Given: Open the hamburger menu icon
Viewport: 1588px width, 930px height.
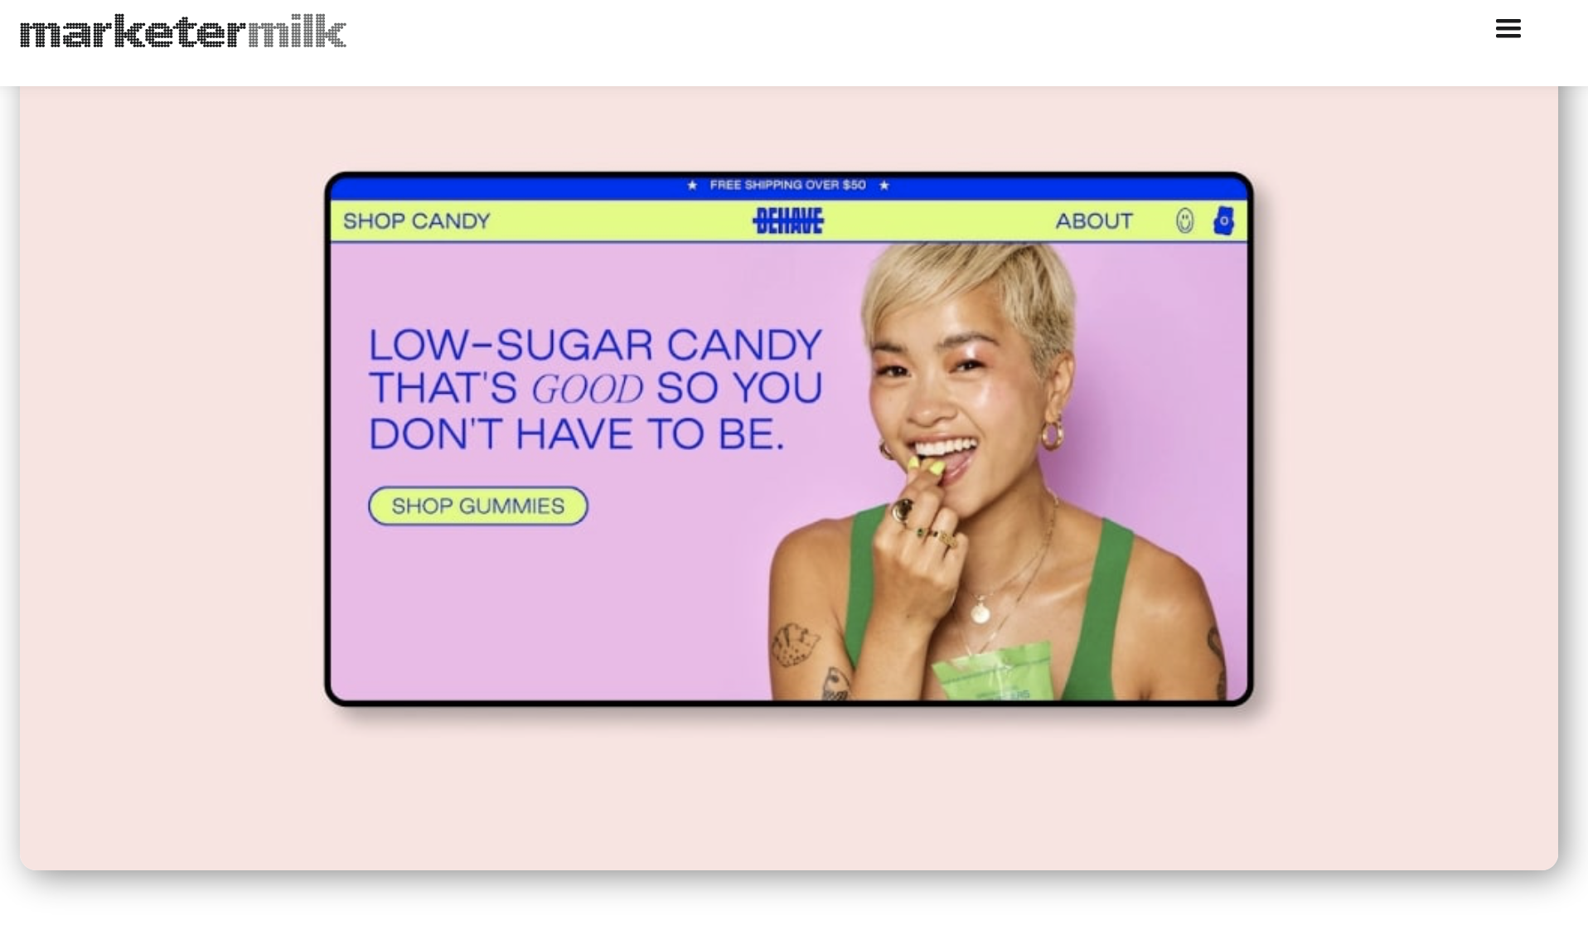Looking at the screenshot, I should 1508,29.
